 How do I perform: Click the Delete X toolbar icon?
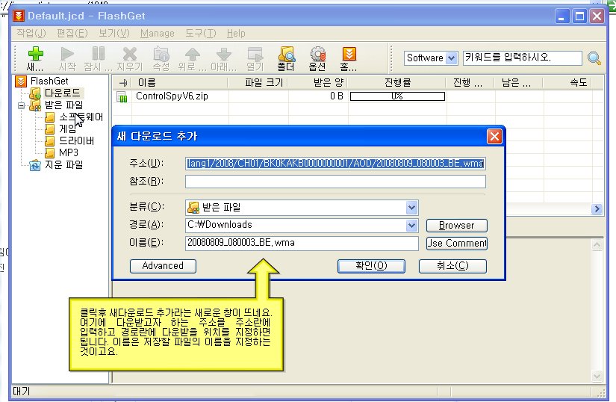(130, 56)
